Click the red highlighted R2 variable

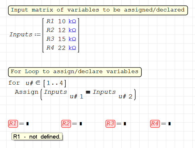click(66, 124)
